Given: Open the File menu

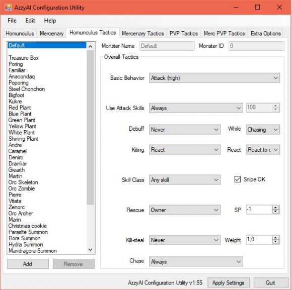Looking at the screenshot, I should point(12,21).
